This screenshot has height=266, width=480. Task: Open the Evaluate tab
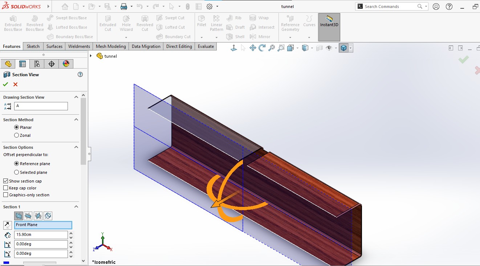point(206,46)
